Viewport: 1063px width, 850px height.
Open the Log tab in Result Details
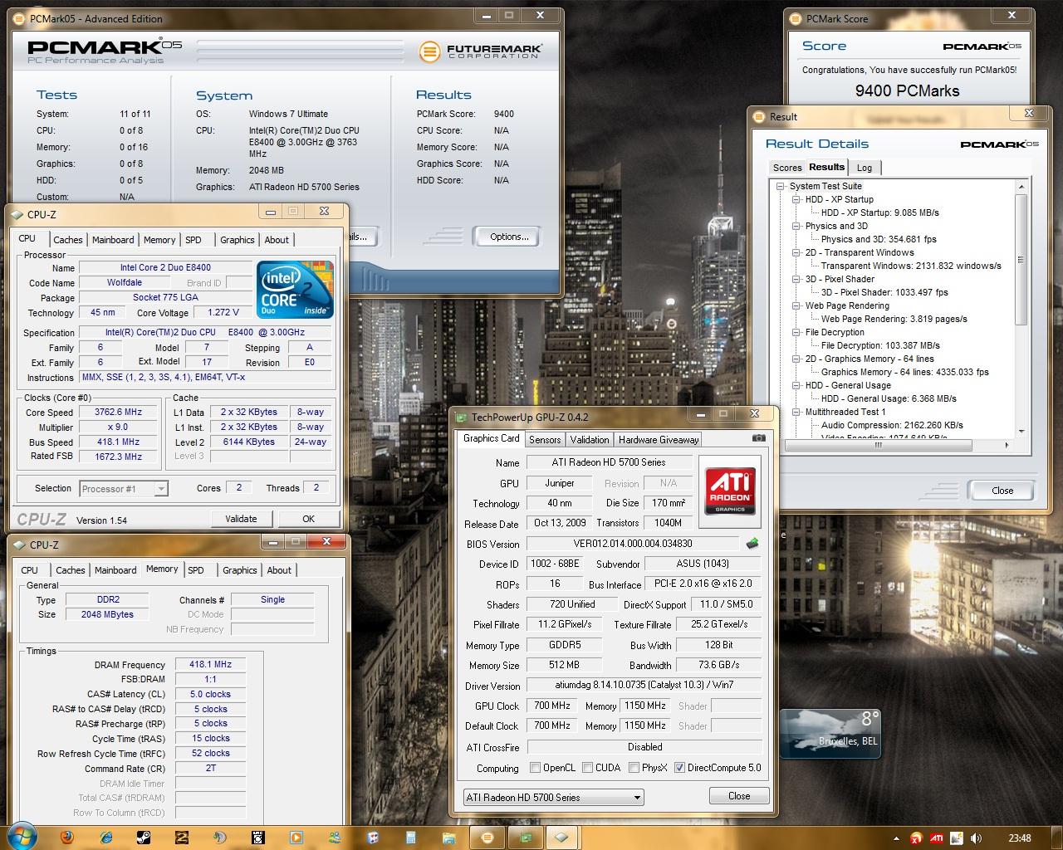[865, 168]
